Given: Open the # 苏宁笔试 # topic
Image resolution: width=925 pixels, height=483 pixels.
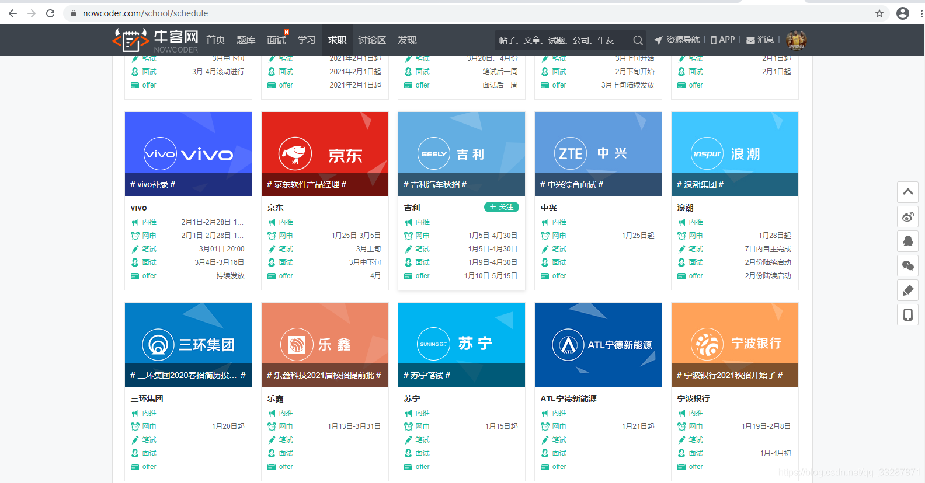Looking at the screenshot, I should [427, 375].
